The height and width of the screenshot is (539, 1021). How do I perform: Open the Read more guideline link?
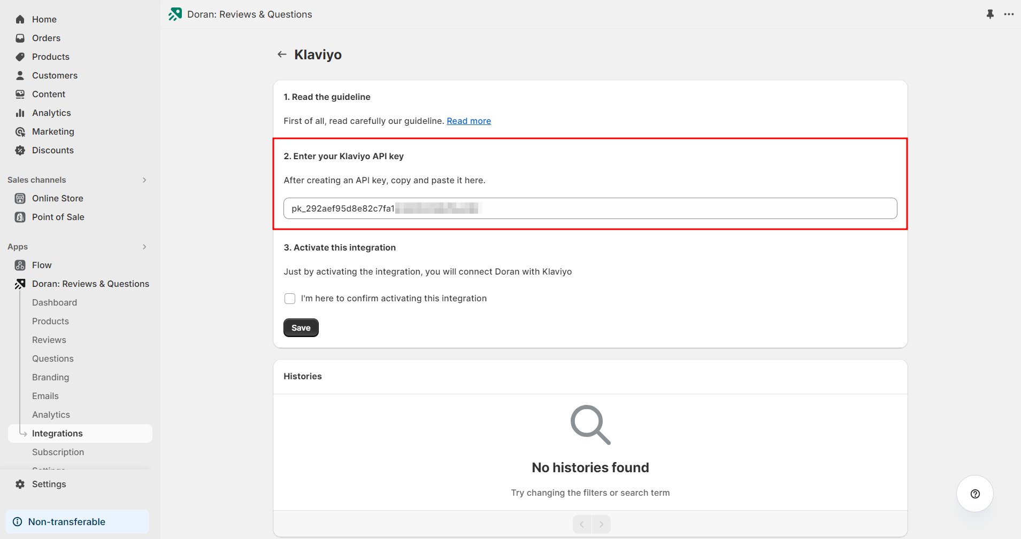point(469,121)
